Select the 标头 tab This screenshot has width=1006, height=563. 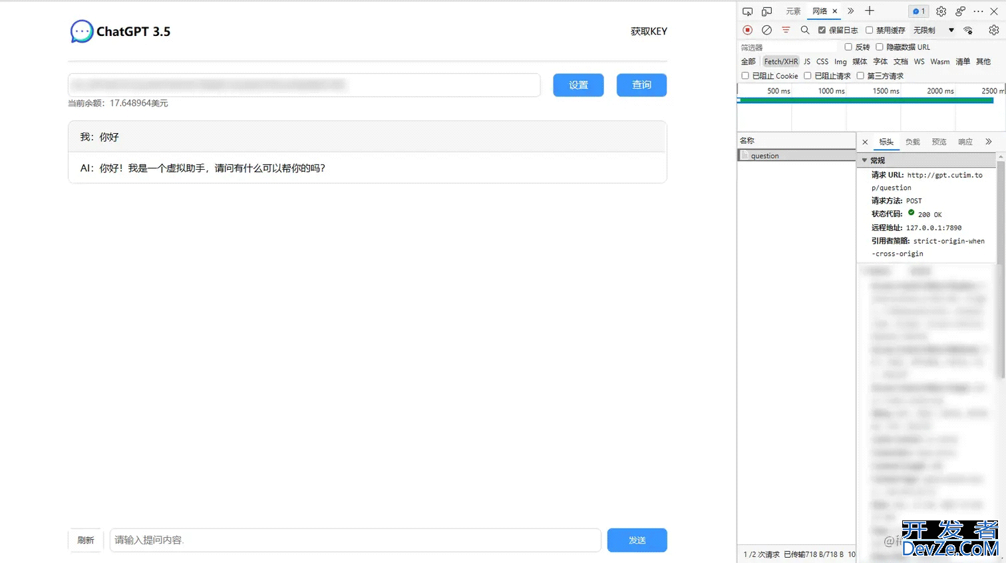(886, 142)
